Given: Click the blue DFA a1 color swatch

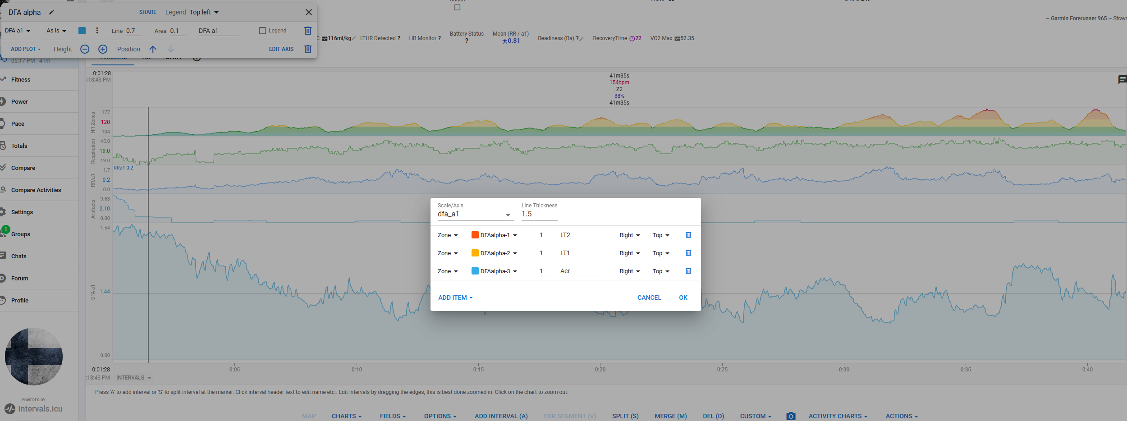Looking at the screenshot, I should point(82,31).
